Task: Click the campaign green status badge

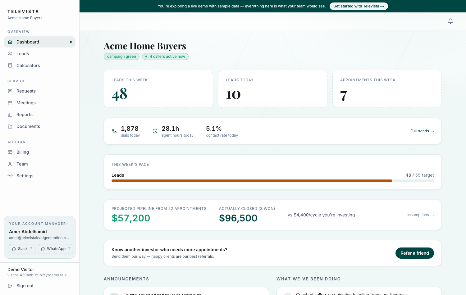Action: click(121, 57)
